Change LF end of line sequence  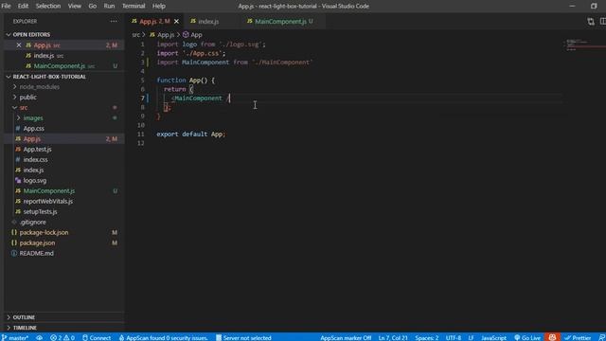tap(472, 337)
